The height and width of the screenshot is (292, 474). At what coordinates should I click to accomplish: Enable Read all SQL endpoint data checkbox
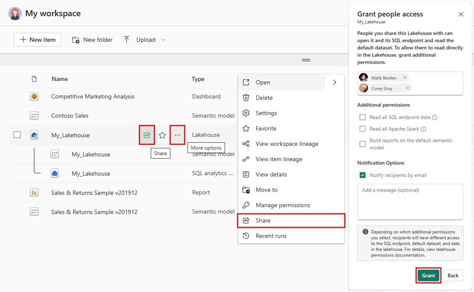363,117
